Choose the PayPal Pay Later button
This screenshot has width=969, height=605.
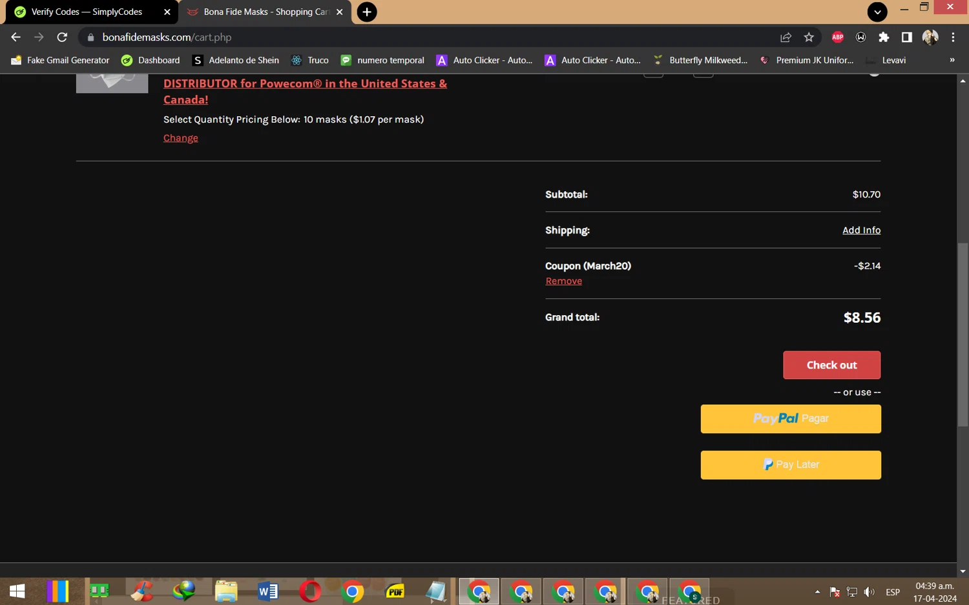pyautogui.click(x=791, y=465)
